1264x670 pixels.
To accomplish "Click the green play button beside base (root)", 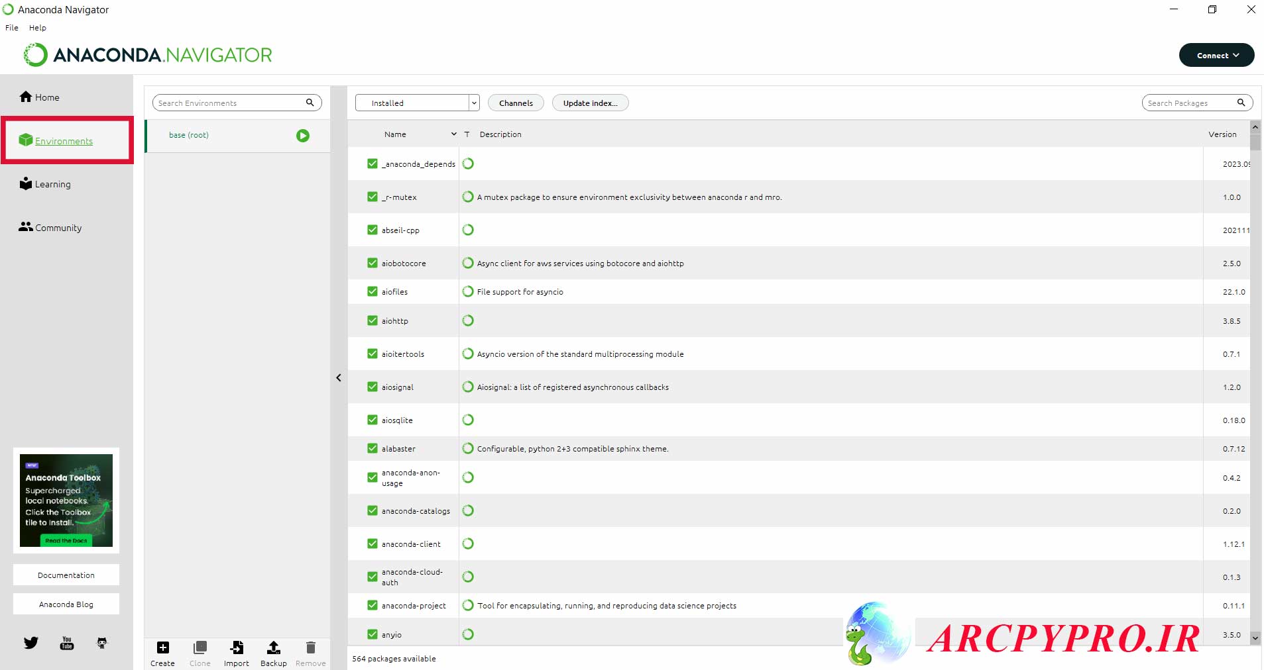I will (303, 136).
